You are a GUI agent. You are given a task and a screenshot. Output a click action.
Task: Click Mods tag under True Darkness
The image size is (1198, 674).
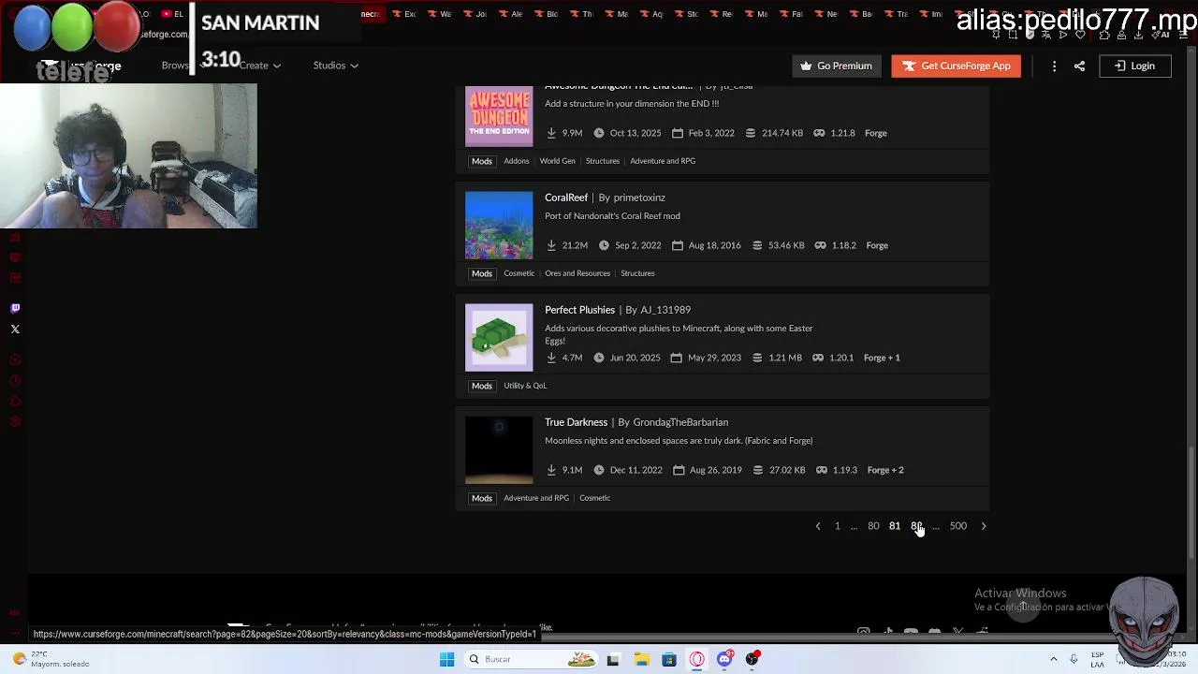481,498
